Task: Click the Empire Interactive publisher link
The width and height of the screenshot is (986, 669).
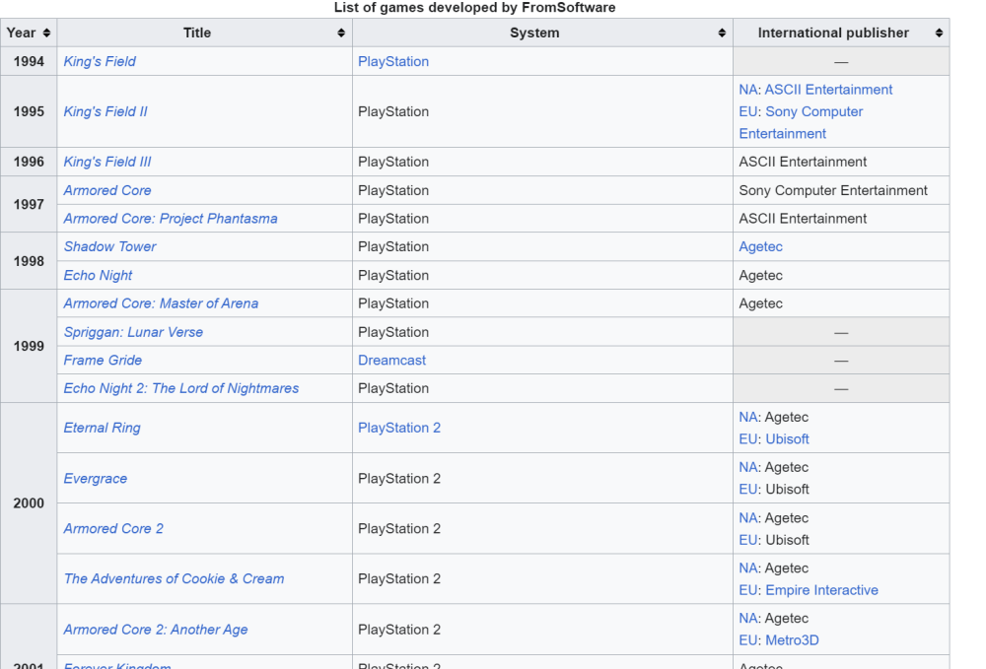Action: pyautogui.click(x=821, y=590)
